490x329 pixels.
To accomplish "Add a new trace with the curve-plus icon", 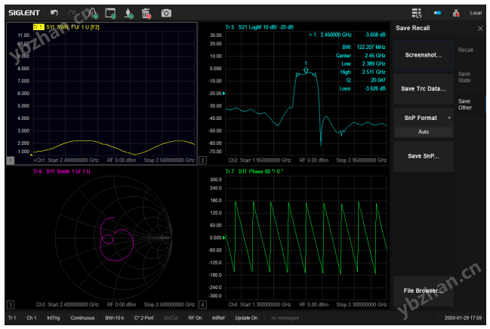I will pos(93,13).
